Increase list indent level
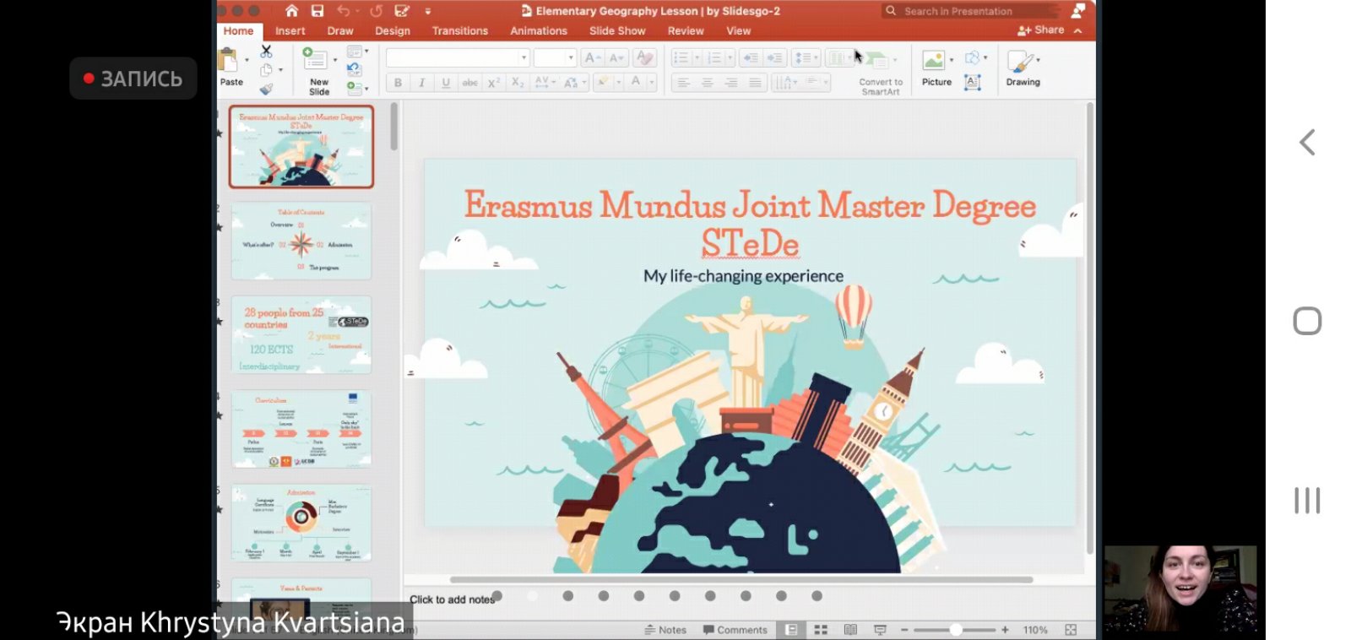The height and width of the screenshot is (640, 1351). [774, 58]
